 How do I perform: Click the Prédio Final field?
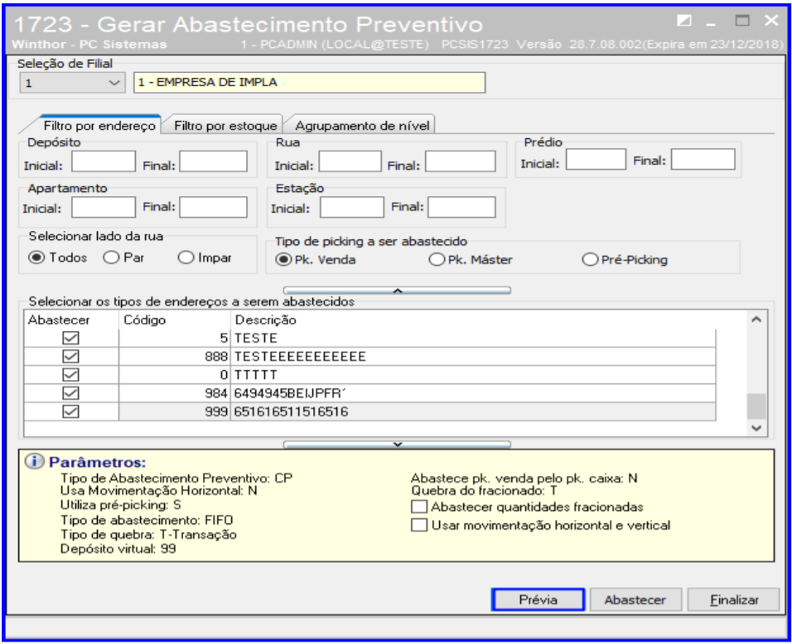coord(703,160)
